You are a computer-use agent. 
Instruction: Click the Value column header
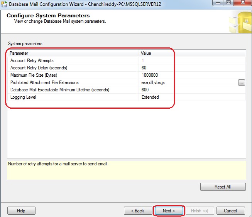point(192,53)
